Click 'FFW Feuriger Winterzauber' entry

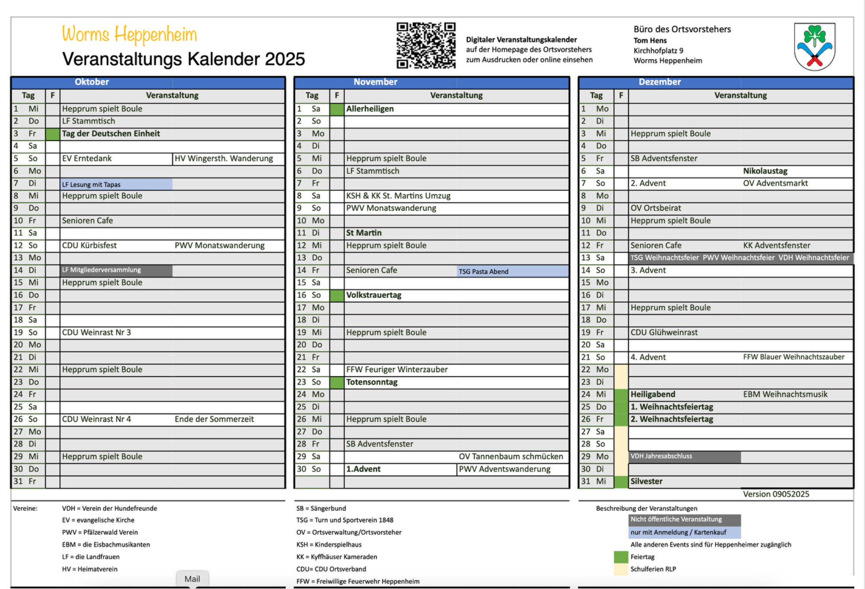tap(397, 370)
